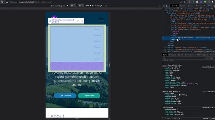Open the 100% zoom dropdown
Screen dimensions: 215x120
(x=88, y=6)
